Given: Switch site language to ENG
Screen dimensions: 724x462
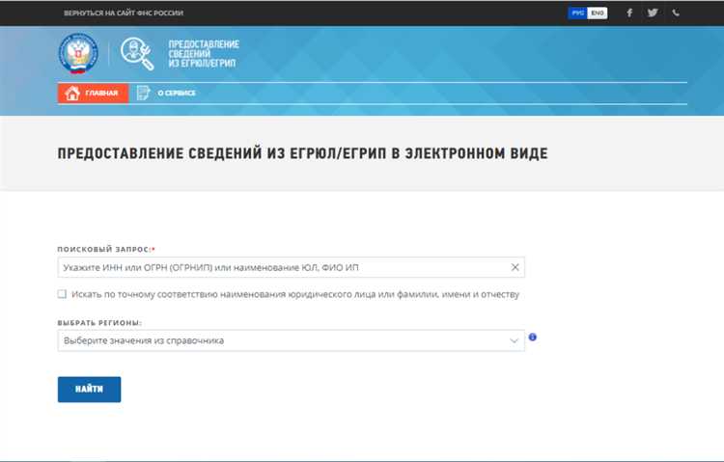Looking at the screenshot, I should tap(598, 13).
